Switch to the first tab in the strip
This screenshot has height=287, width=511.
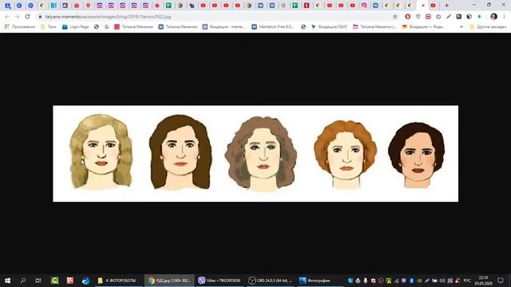(x=7, y=6)
